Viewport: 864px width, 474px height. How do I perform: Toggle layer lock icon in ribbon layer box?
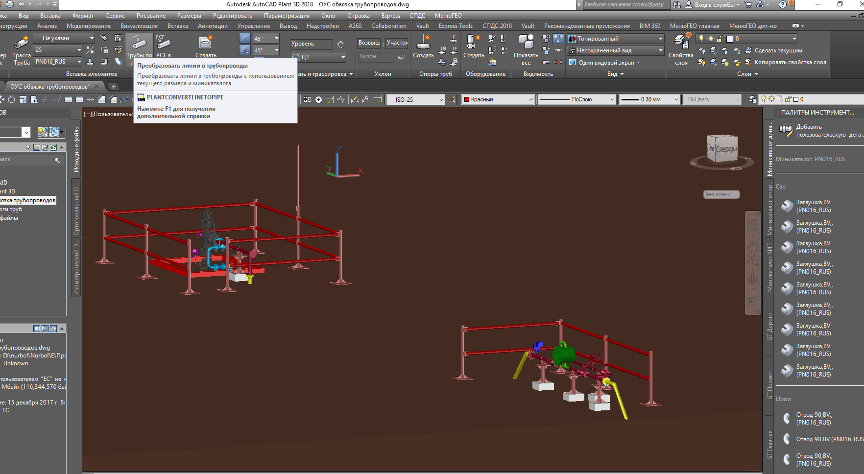click(720, 39)
